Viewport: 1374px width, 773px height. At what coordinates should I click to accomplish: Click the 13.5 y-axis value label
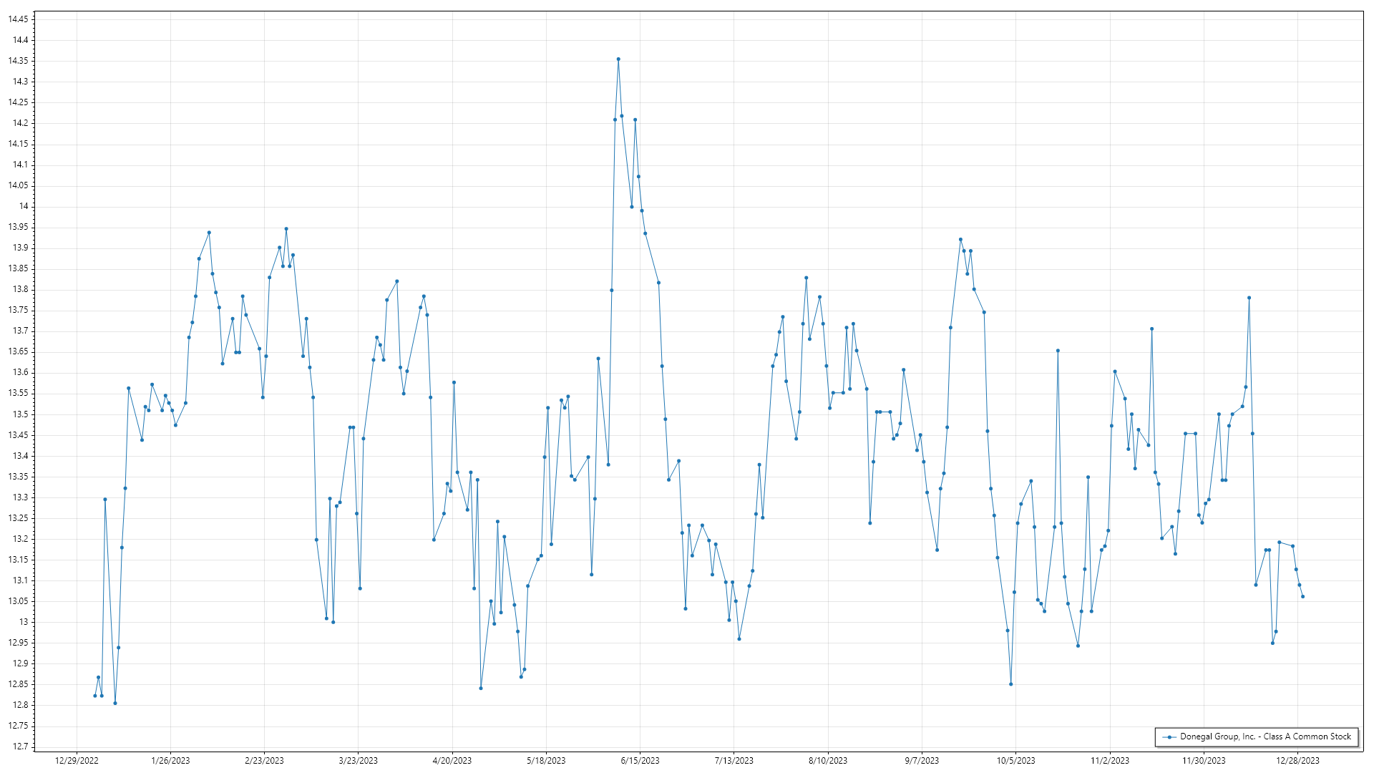point(20,414)
